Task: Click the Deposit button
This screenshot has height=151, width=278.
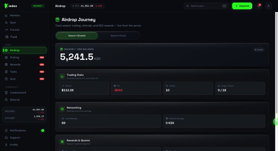Action: [x=242, y=6]
